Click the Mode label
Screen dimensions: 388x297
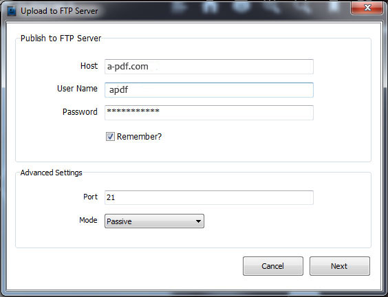(88, 220)
